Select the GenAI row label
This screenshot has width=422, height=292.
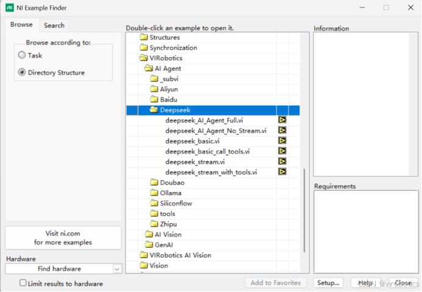[164, 245]
